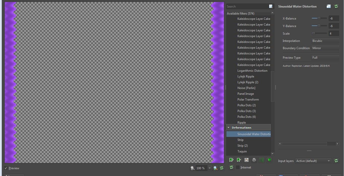The height and width of the screenshot is (176, 344).
Task: Click the copy command icon beside filter title
Action: coord(329,7)
